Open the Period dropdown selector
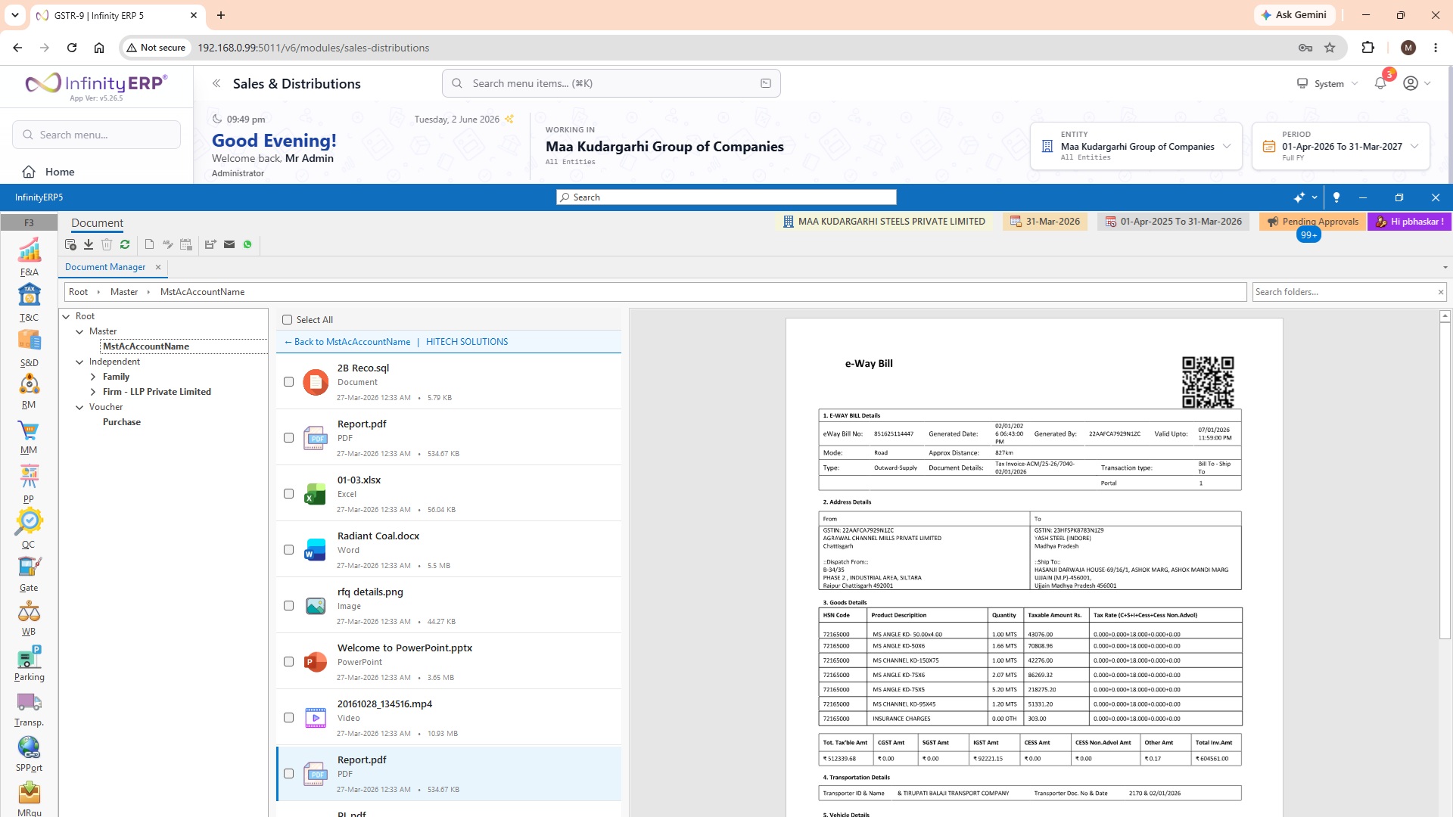 tap(1341, 146)
